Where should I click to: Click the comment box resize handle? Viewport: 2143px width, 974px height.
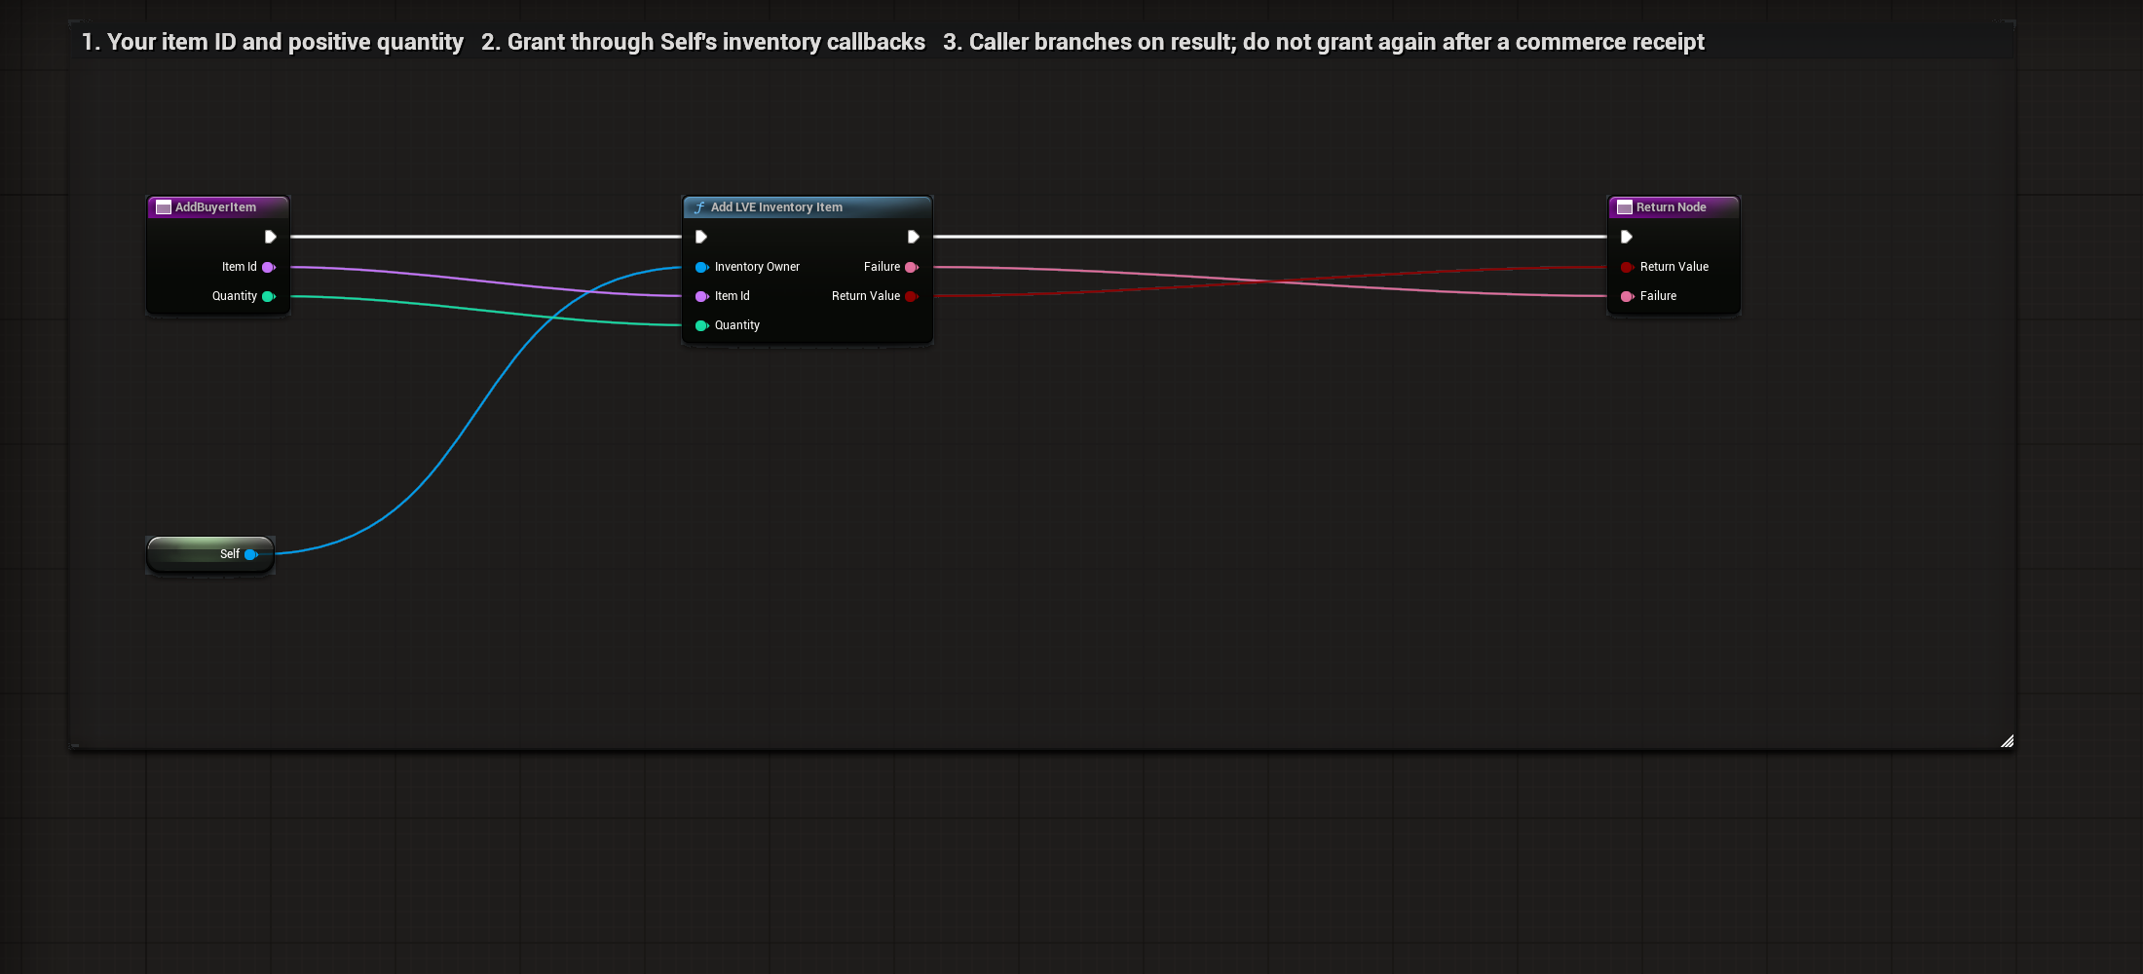click(x=2007, y=741)
